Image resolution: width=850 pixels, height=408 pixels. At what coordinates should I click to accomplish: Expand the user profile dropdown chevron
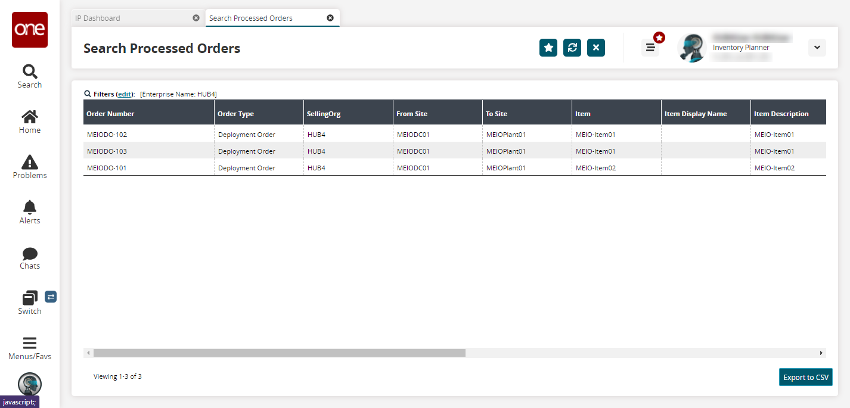coord(817,48)
